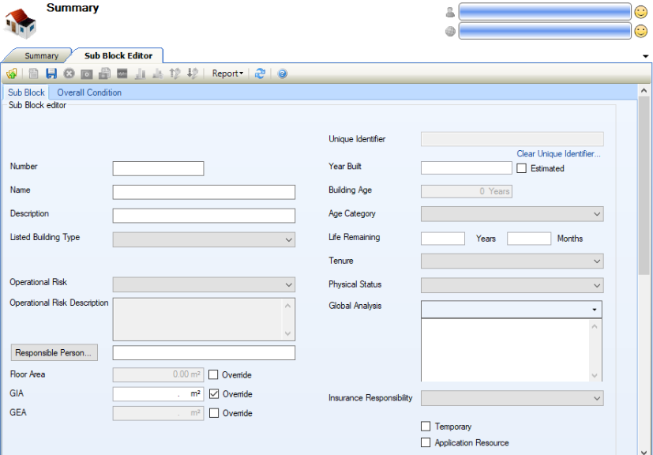Click the grey circular cancel icon
This screenshot has width=653, height=455.
69,73
